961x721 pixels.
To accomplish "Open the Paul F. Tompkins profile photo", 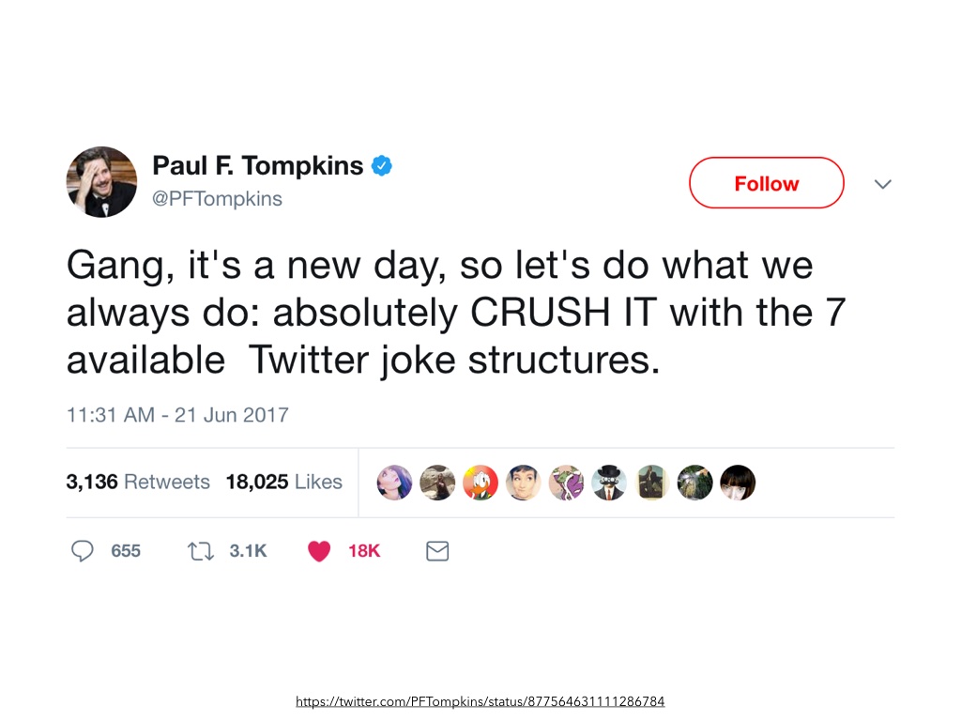I will coord(101,182).
